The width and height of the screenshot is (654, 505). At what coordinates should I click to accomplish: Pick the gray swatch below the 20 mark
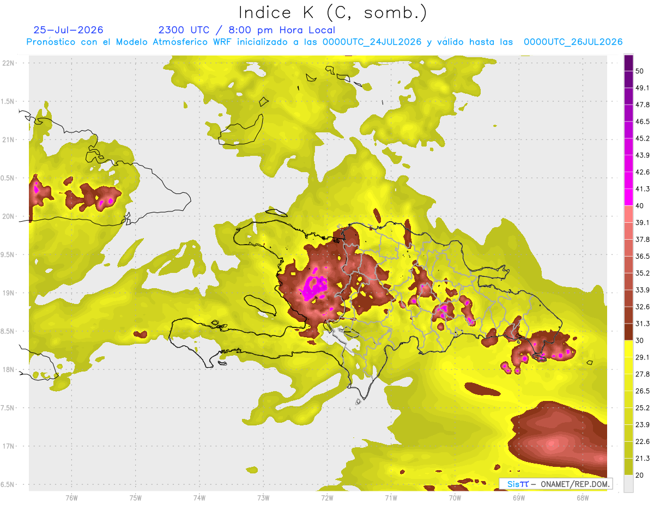tap(629, 483)
